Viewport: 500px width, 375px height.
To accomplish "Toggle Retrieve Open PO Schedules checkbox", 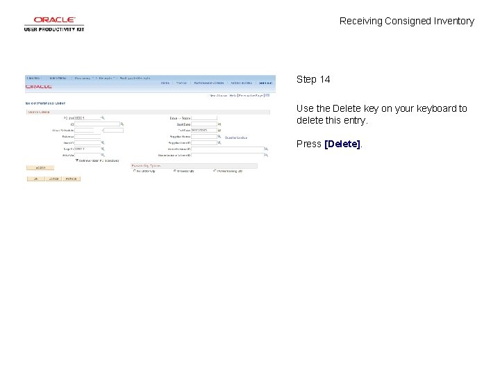I will [77, 160].
